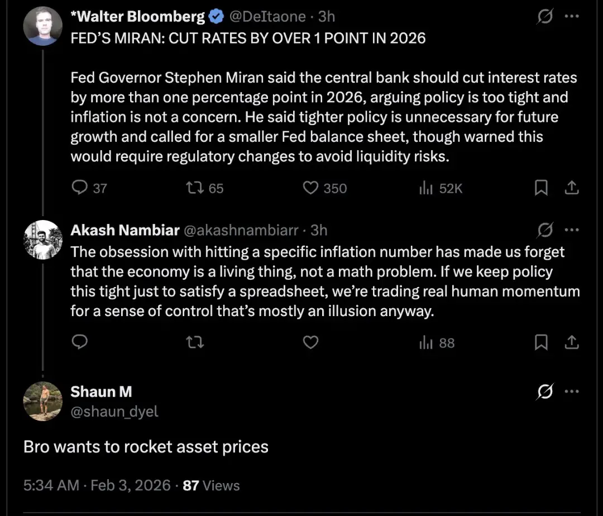Repost Akash Nambiar's comment
Image resolution: width=603 pixels, height=516 pixels.
[x=194, y=342]
